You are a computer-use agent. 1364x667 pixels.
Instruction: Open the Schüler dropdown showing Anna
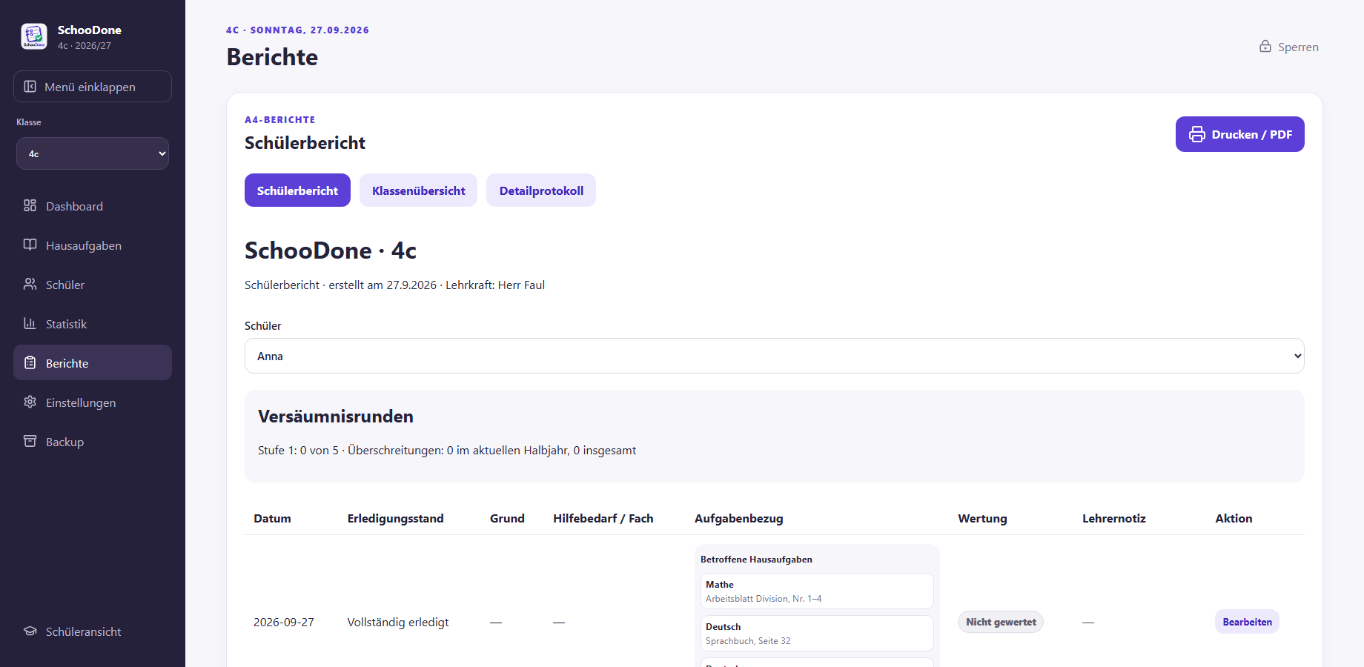coord(775,356)
